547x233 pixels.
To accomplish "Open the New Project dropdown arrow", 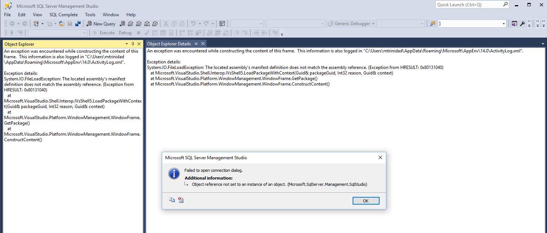I will pos(43,24).
